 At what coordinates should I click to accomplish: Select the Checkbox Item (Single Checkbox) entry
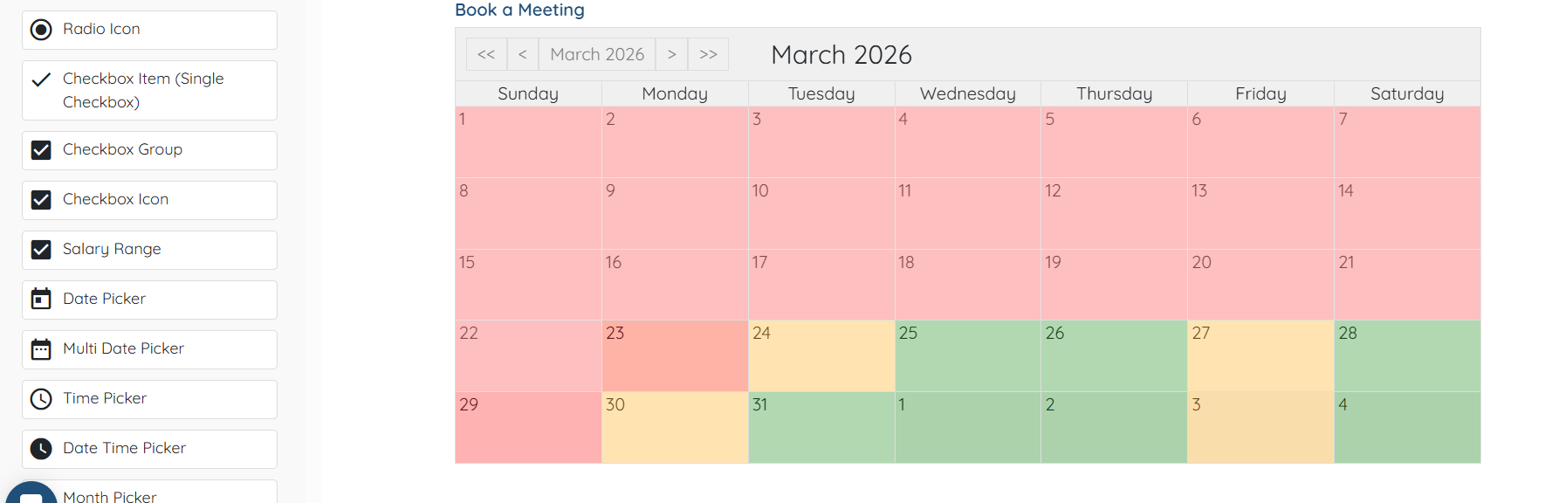pyautogui.click(x=148, y=90)
